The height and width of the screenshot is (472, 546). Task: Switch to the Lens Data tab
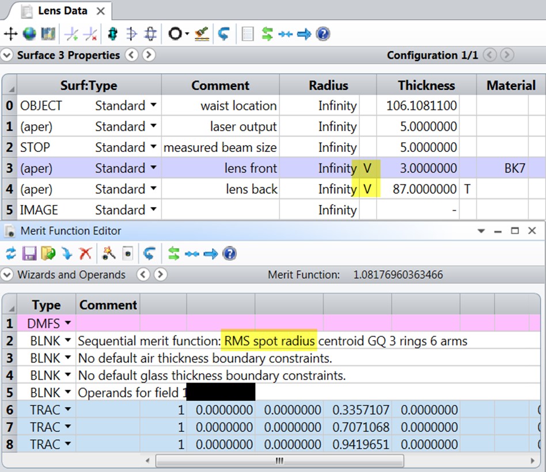[x=63, y=11]
